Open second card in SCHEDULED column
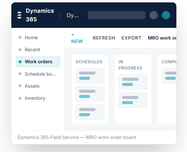The height and width of the screenshot is (152, 187). 90,94
